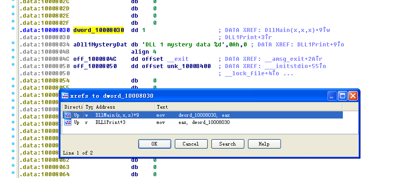Maximize the xrefs dialog
393x178 pixels.
tap(342, 96)
